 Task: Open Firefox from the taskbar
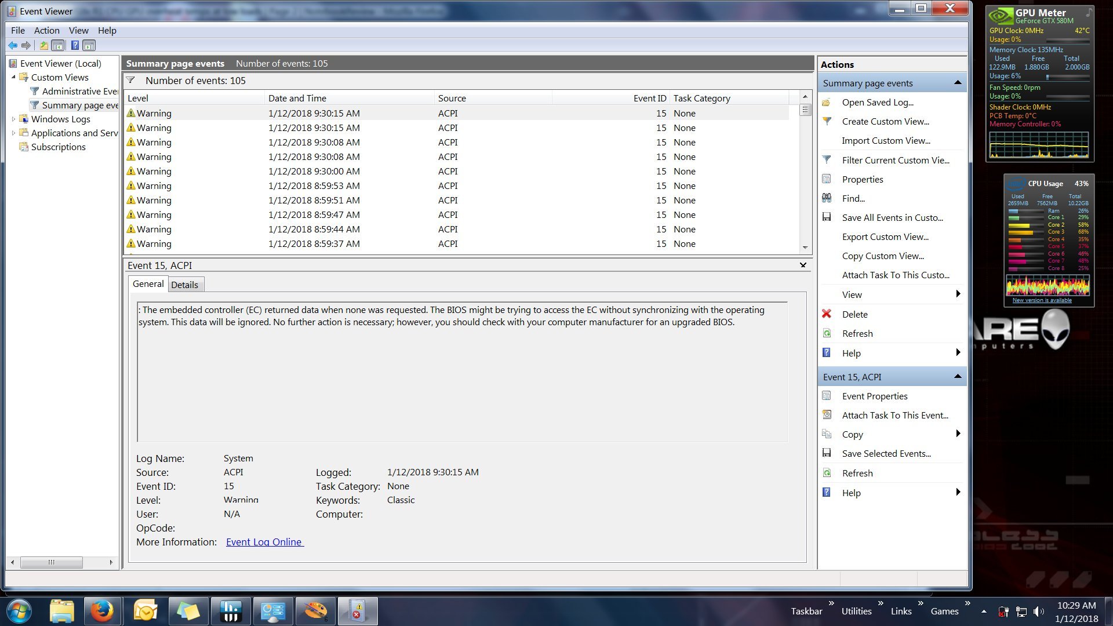coord(102,611)
